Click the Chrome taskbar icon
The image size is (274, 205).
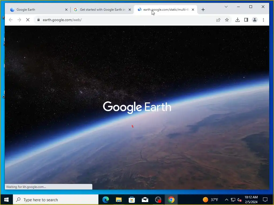click(171, 200)
